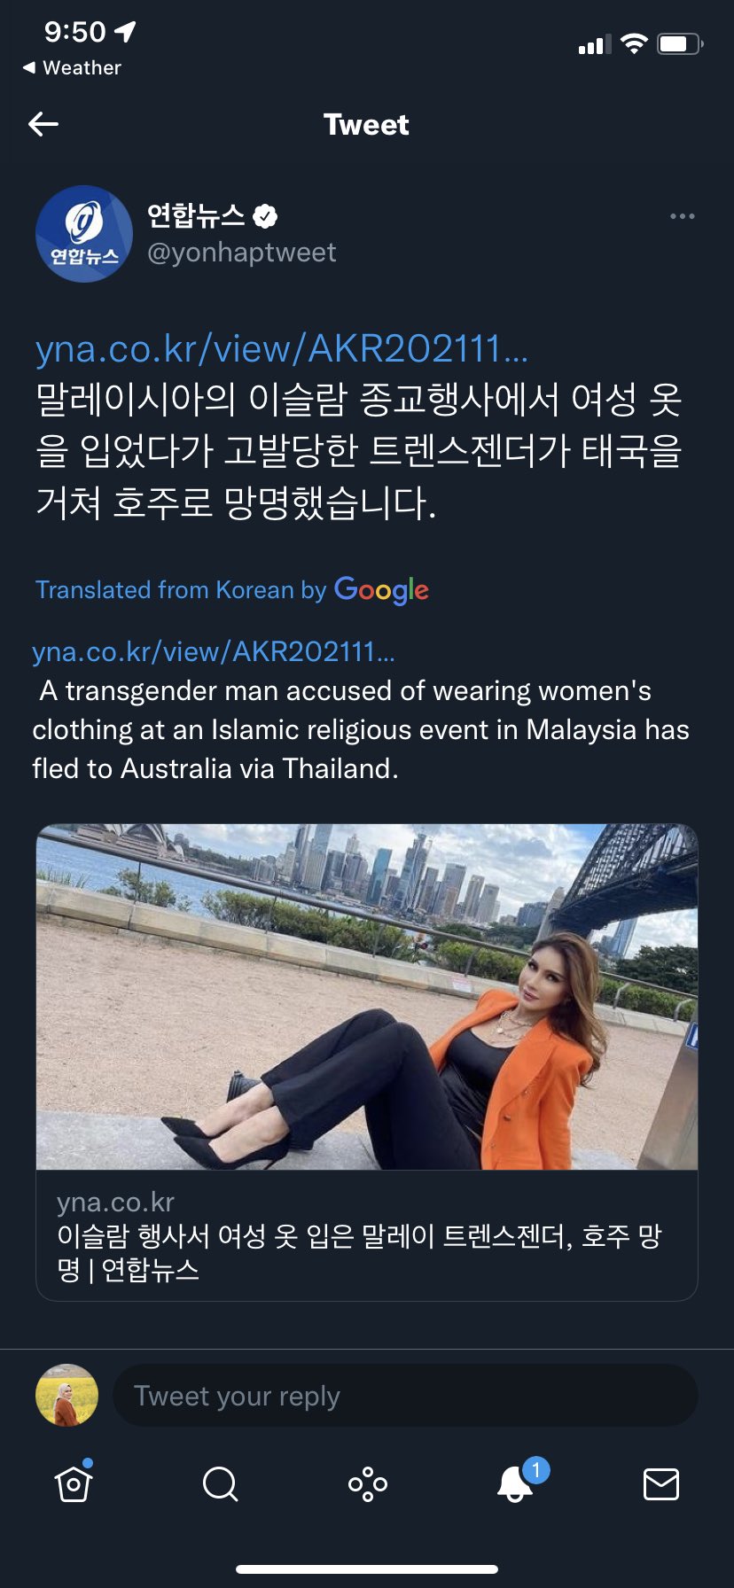Open the Yonhap News profile avatar
This screenshot has height=1588, width=734.
84,234
